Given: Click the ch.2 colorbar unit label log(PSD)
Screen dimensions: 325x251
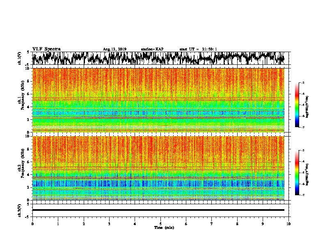Looking at the screenshot, I should coord(307,174).
